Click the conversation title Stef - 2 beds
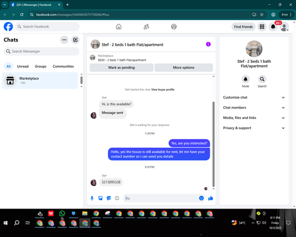This screenshot has height=237, width=296. click(133, 44)
